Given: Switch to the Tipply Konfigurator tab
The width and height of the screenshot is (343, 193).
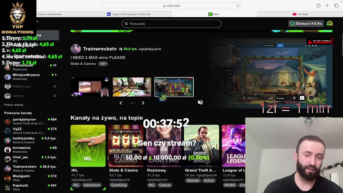Looking at the screenshot, I should tap(128, 14).
